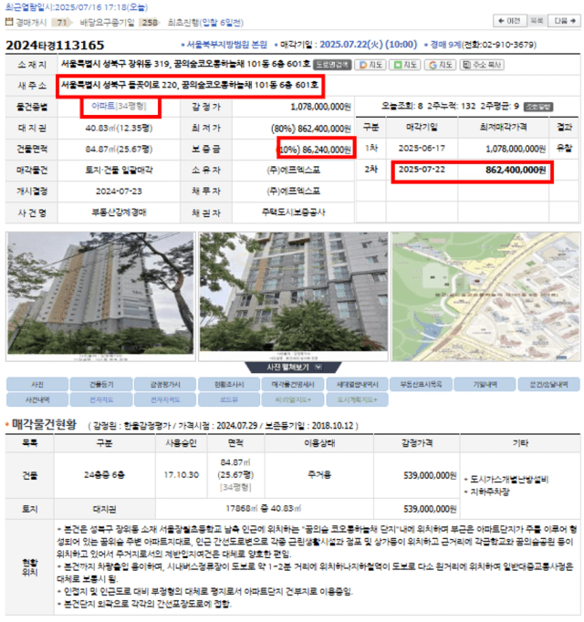Open the second apartment building photo
This screenshot has width=584, height=622.
tap(294, 296)
